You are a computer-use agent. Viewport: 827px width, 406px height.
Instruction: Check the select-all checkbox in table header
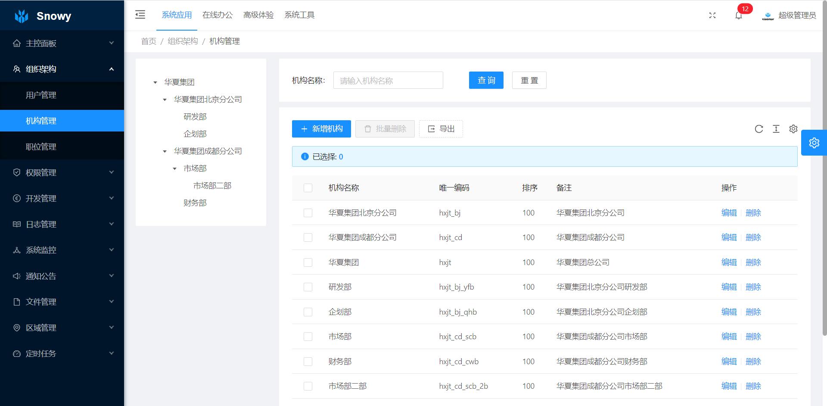(x=308, y=188)
